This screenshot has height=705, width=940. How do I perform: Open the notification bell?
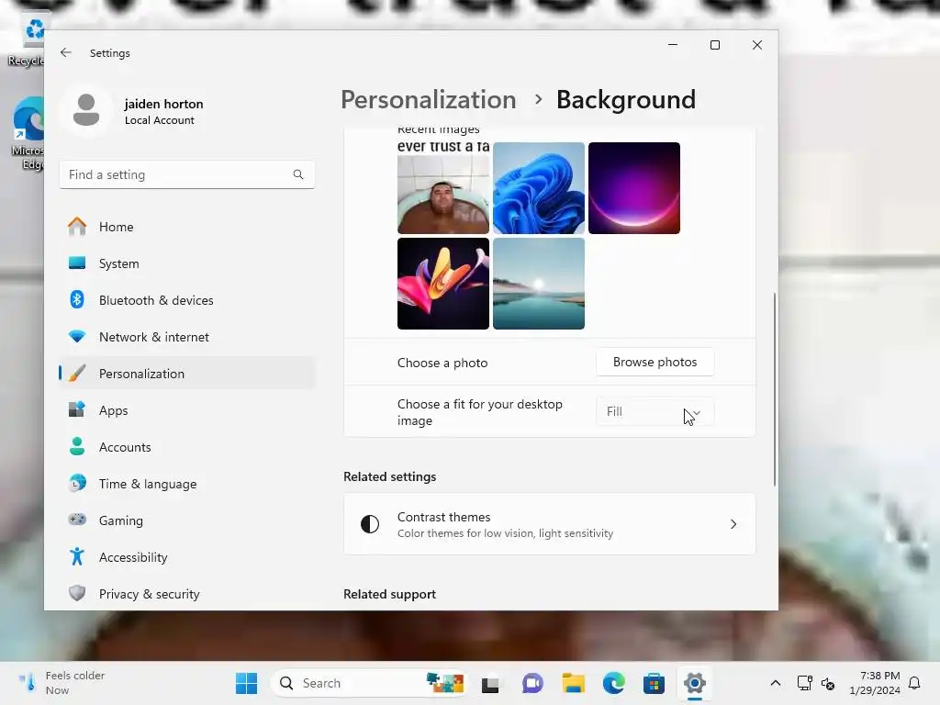[914, 683]
